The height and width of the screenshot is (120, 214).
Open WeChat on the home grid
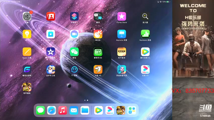[74, 52]
